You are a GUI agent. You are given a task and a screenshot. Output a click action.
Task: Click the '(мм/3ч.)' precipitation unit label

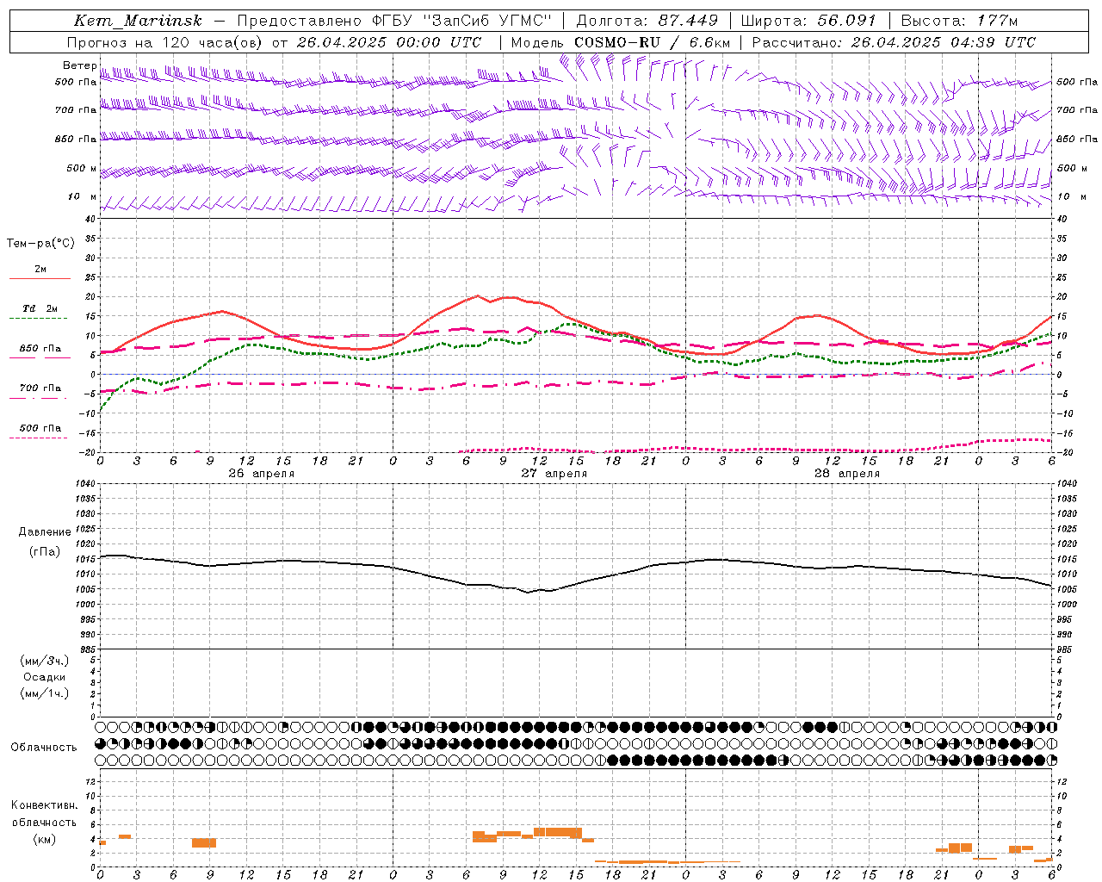pos(45,661)
